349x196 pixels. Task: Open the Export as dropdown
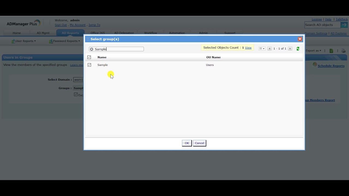(313, 51)
